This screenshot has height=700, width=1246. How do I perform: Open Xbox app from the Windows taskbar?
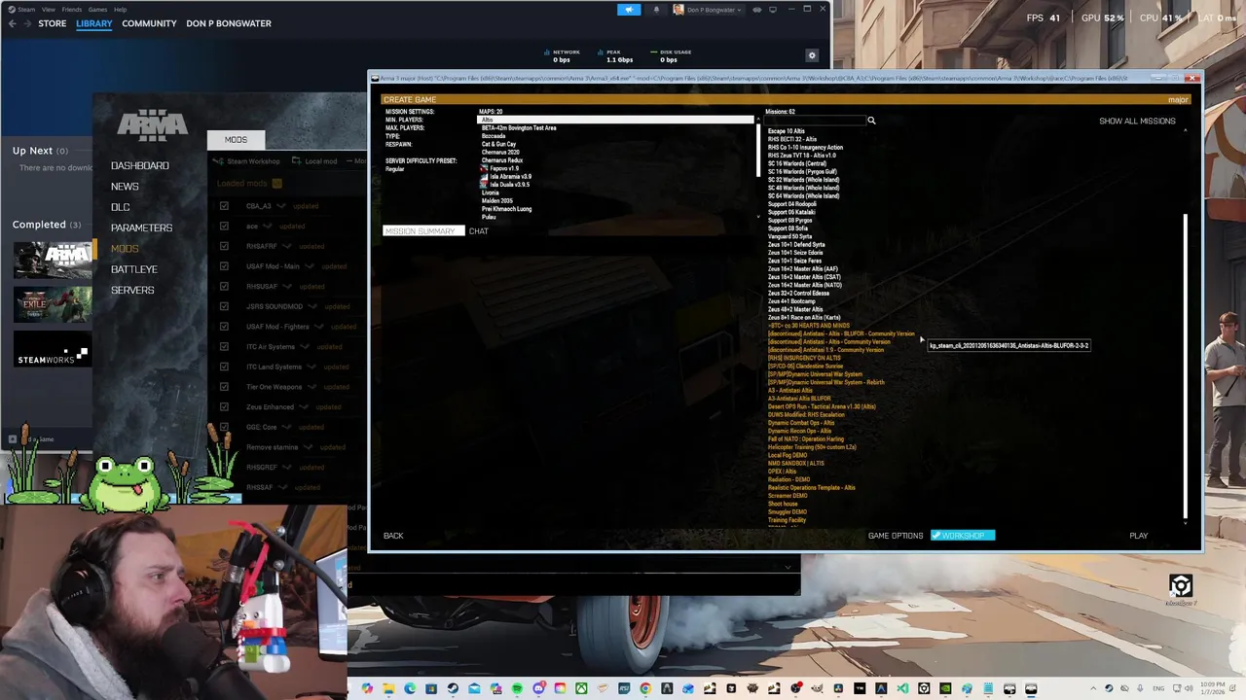click(x=581, y=688)
